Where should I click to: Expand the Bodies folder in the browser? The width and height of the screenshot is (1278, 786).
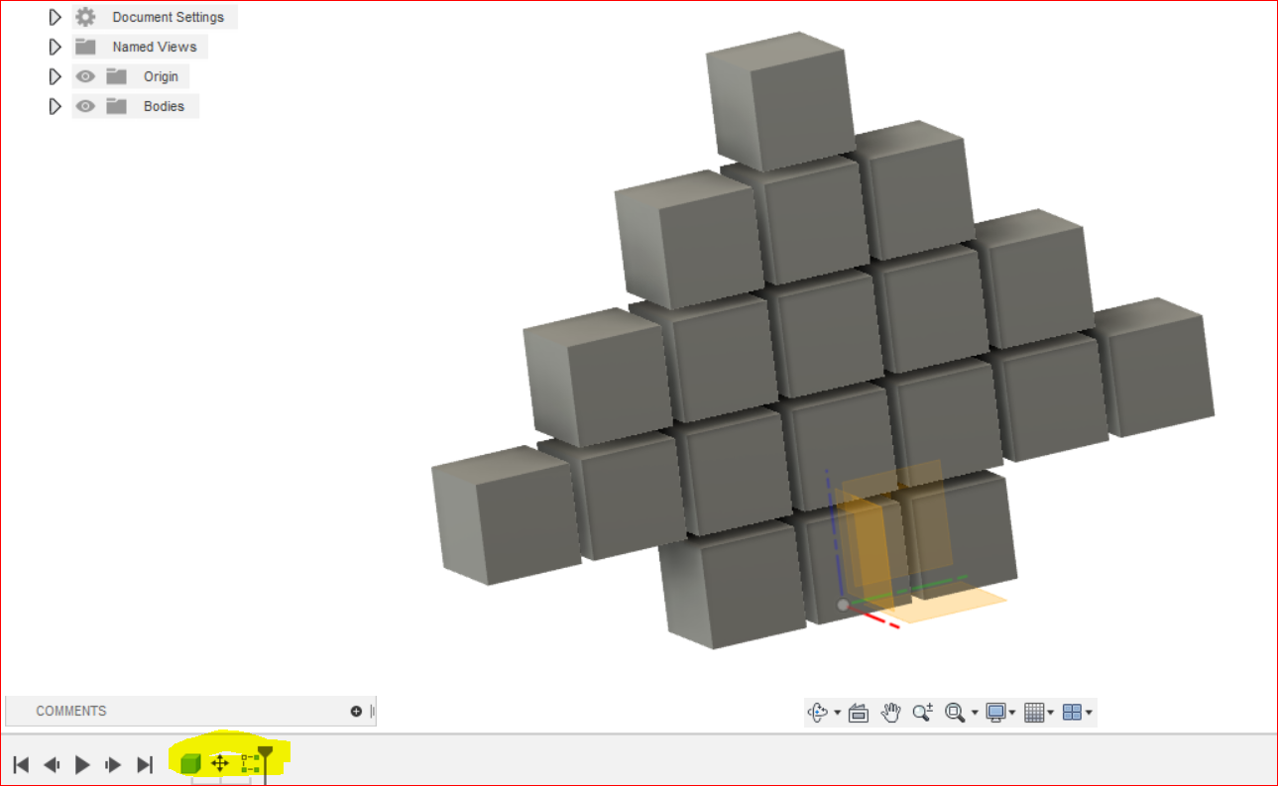(56, 106)
